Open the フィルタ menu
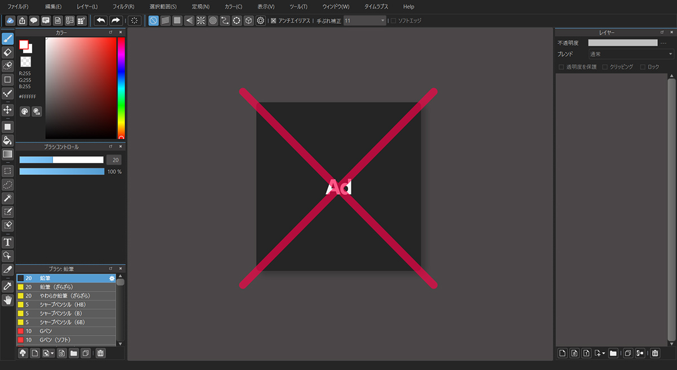677x370 pixels. coord(123,7)
